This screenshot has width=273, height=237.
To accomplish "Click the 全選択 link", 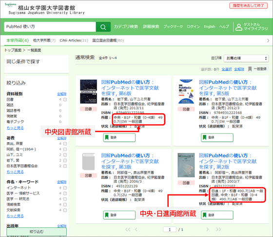I will [227, 69].
